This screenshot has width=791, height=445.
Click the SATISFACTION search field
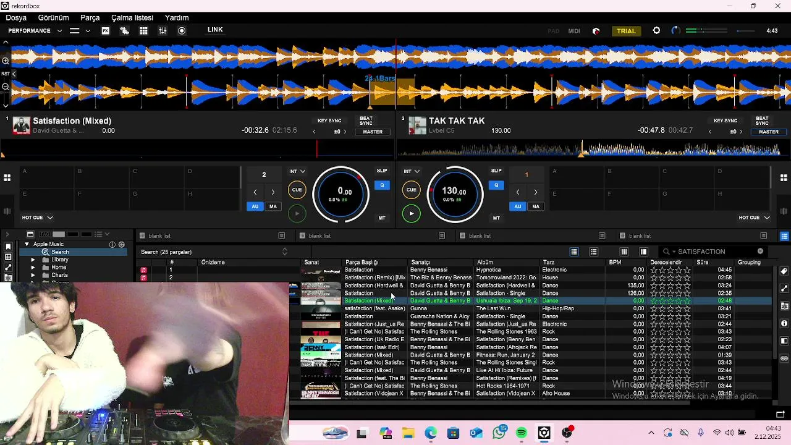click(714, 252)
